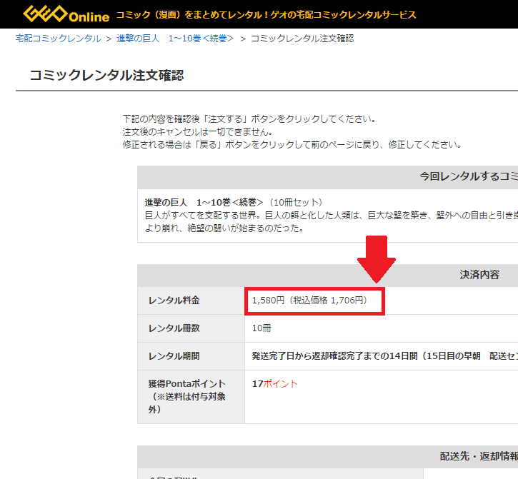Select instruction line 注文後のキャンセルは一切できません
Viewport: 518px width, 479px height.
tap(197, 132)
